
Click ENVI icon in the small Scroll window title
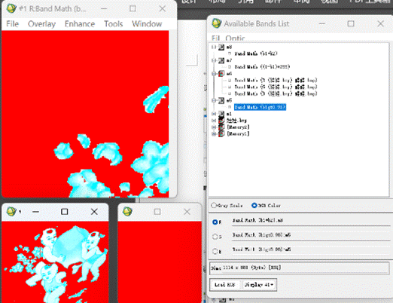pyautogui.click(x=11, y=212)
